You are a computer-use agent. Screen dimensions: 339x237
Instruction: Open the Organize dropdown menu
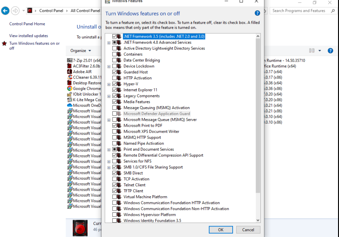pyautogui.click(x=81, y=50)
